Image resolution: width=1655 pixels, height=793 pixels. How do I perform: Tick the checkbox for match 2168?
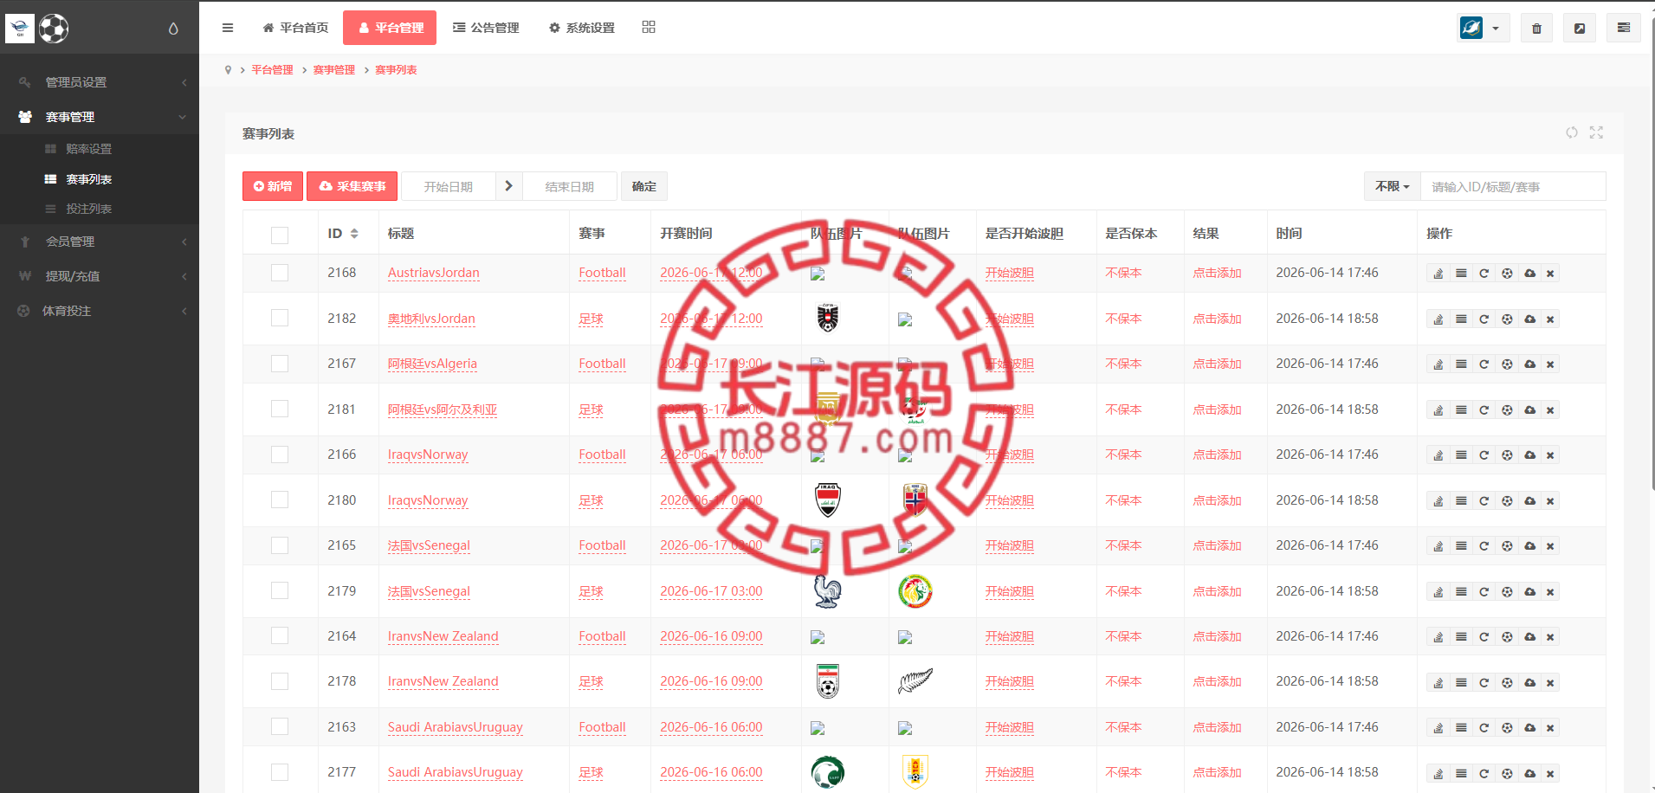click(x=280, y=273)
